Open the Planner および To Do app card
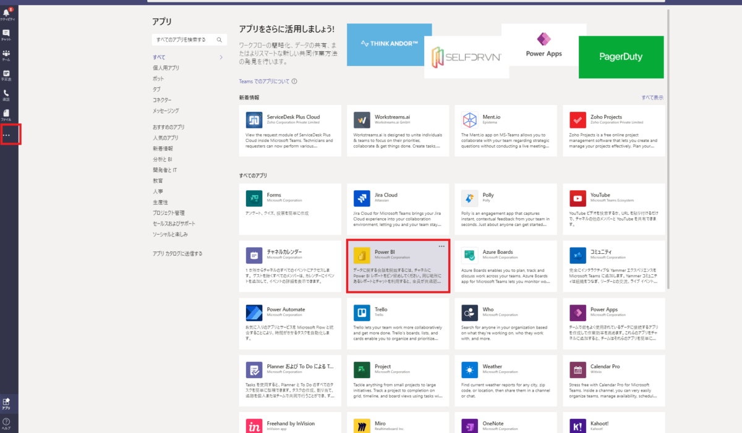This screenshot has height=433, width=742. 290,380
